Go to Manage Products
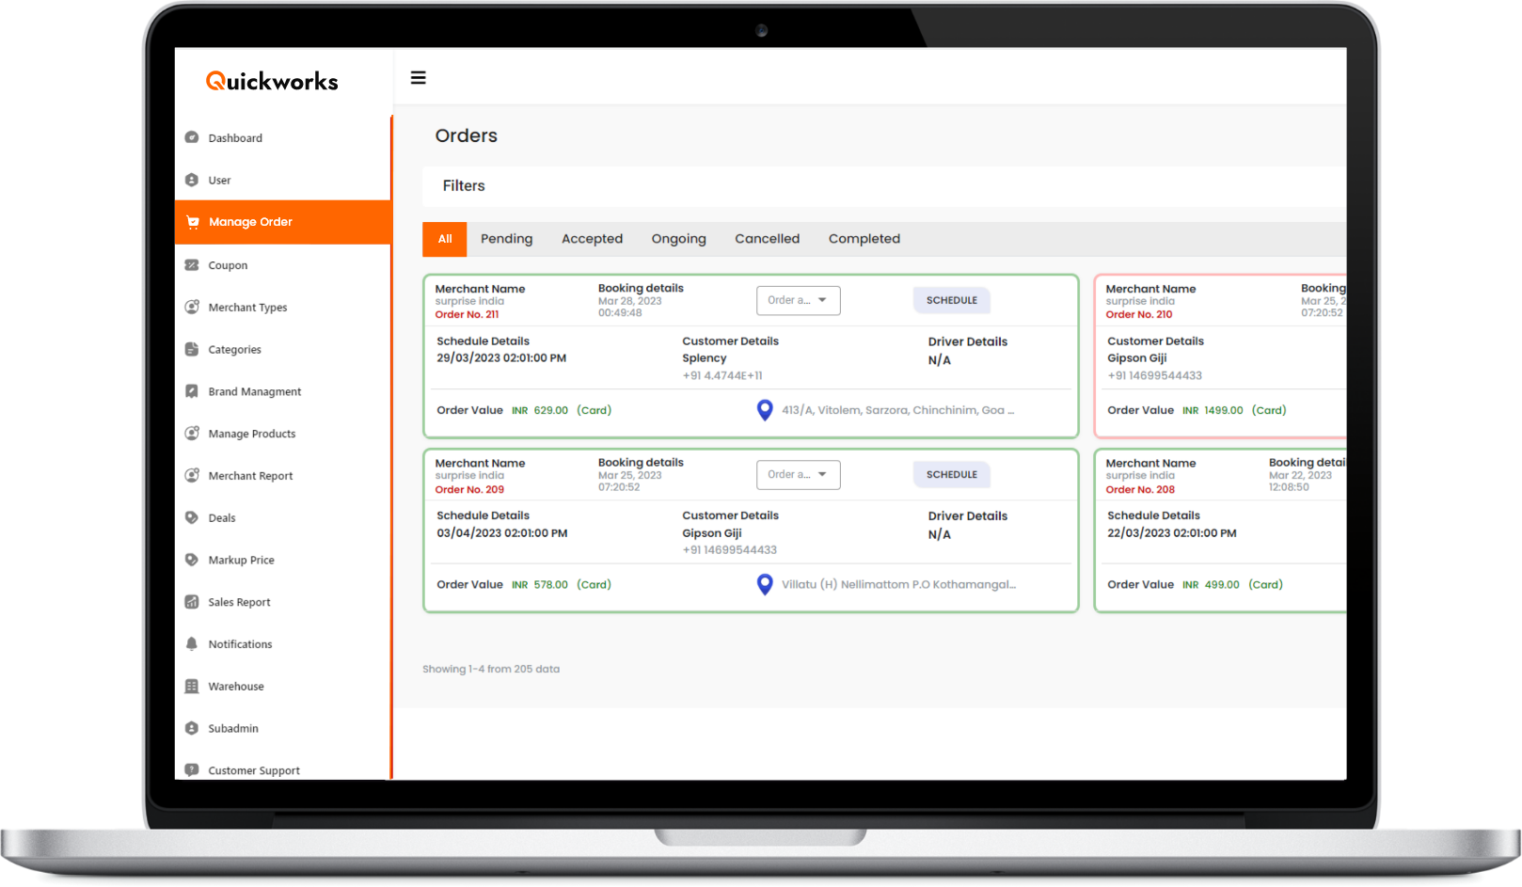Image resolution: width=1522 pixels, height=887 pixels. 251,434
